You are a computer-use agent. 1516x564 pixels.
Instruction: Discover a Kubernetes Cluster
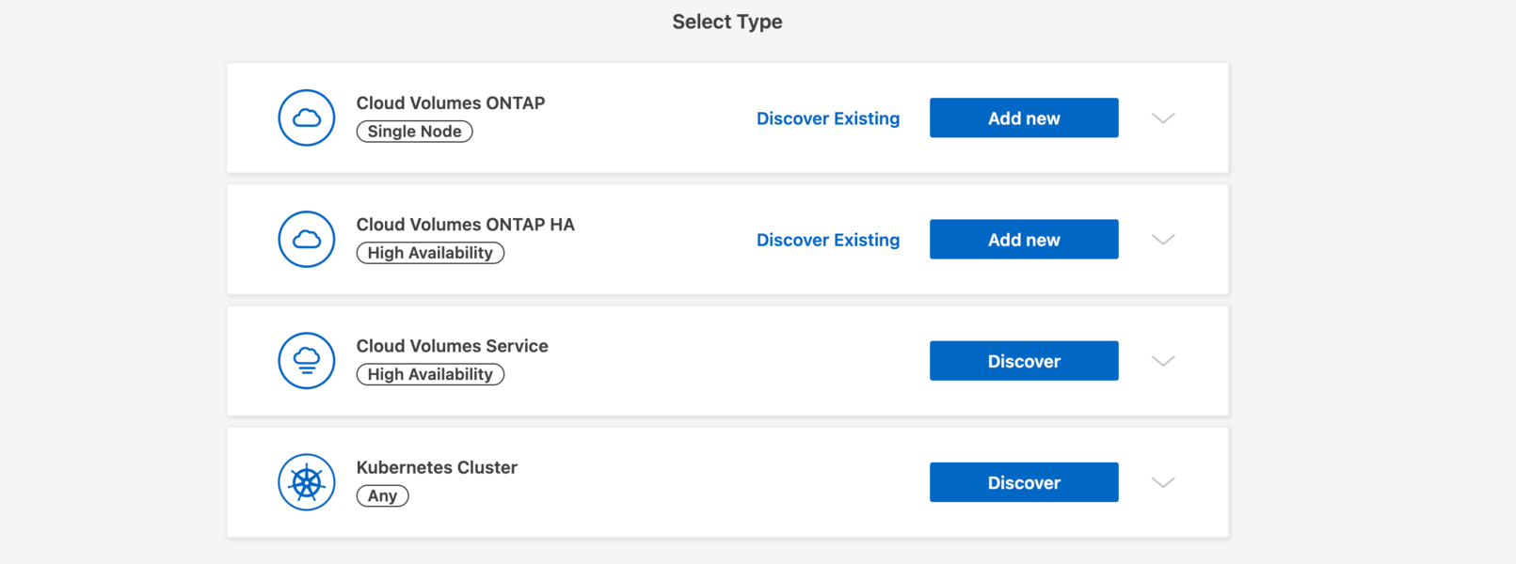pos(1024,482)
